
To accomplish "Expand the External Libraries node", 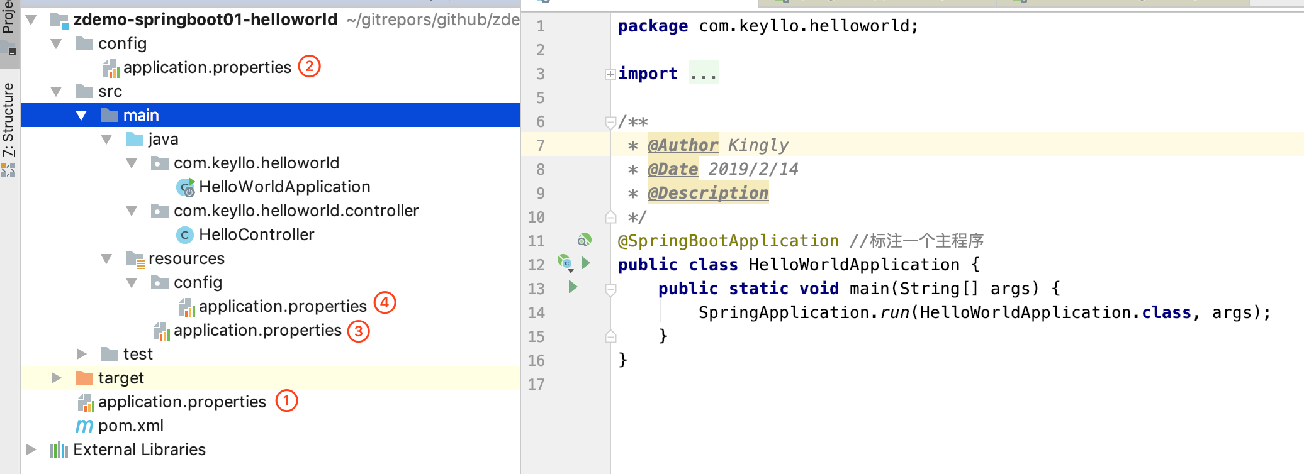I will [31, 449].
